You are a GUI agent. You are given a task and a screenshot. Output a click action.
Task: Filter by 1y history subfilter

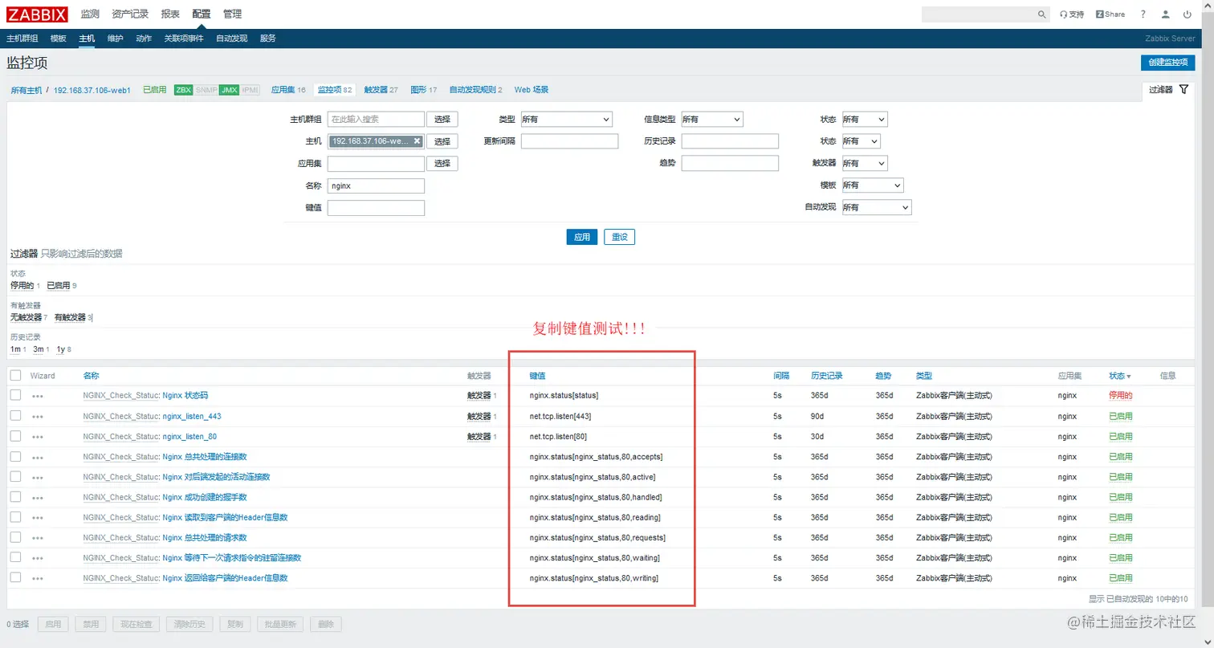(x=60, y=349)
